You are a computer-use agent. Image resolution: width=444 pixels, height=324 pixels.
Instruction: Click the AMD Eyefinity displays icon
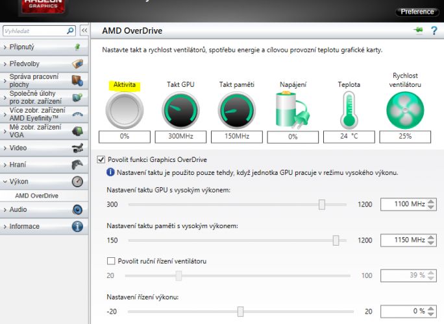tap(78, 114)
